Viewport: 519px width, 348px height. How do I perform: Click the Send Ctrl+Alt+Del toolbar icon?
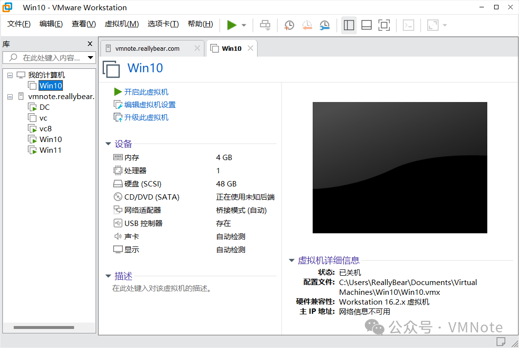pyautogui.click(x=265, y=25)
